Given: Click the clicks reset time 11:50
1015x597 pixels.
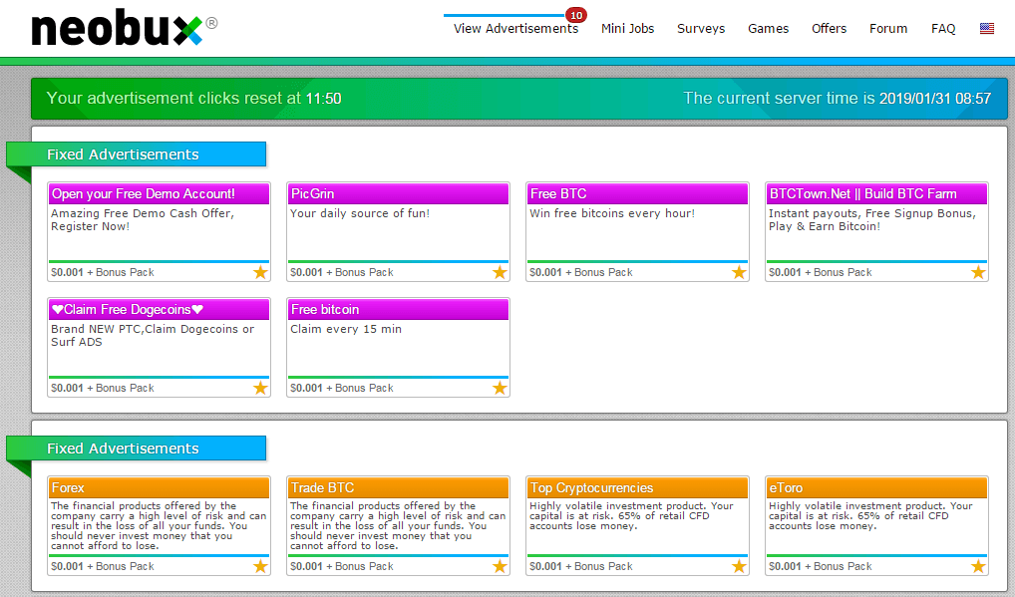Looking at the screenshot, I should (323, 99).
